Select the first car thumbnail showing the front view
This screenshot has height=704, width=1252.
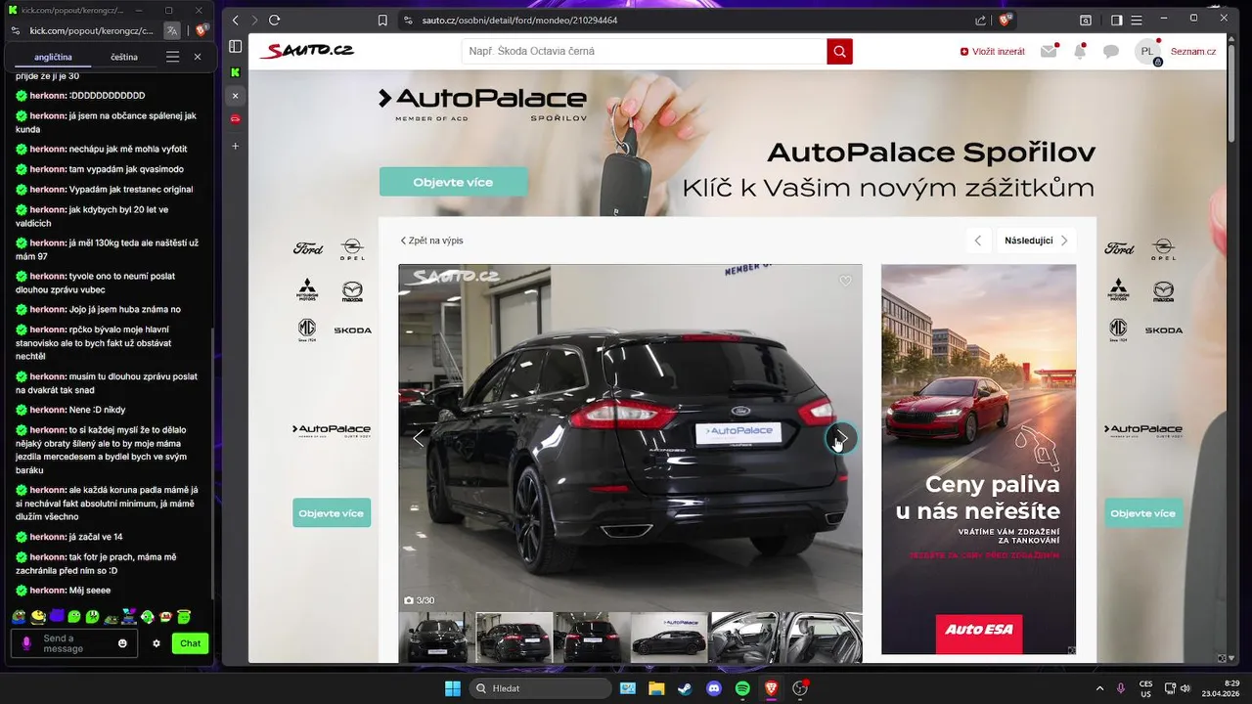pyautogui.click(x=436, y=638)
